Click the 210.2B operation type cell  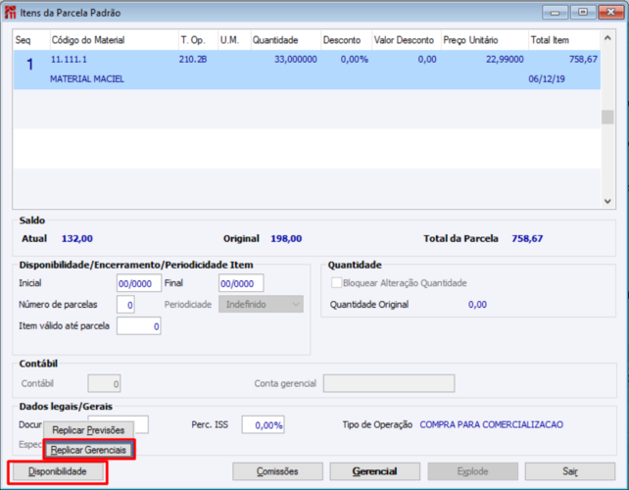coord(193,60)
